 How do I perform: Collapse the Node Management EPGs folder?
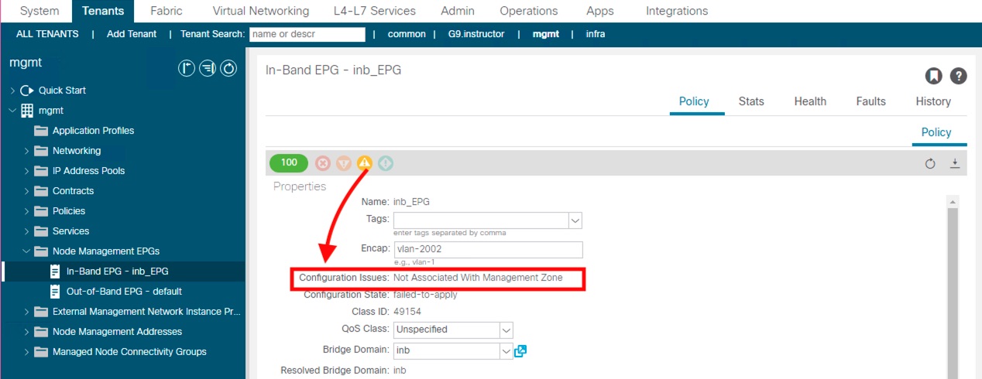click(x=26, y=251)
